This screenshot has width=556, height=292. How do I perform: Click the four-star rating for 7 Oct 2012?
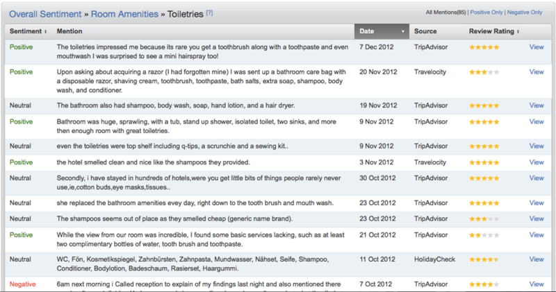(484, 284)
